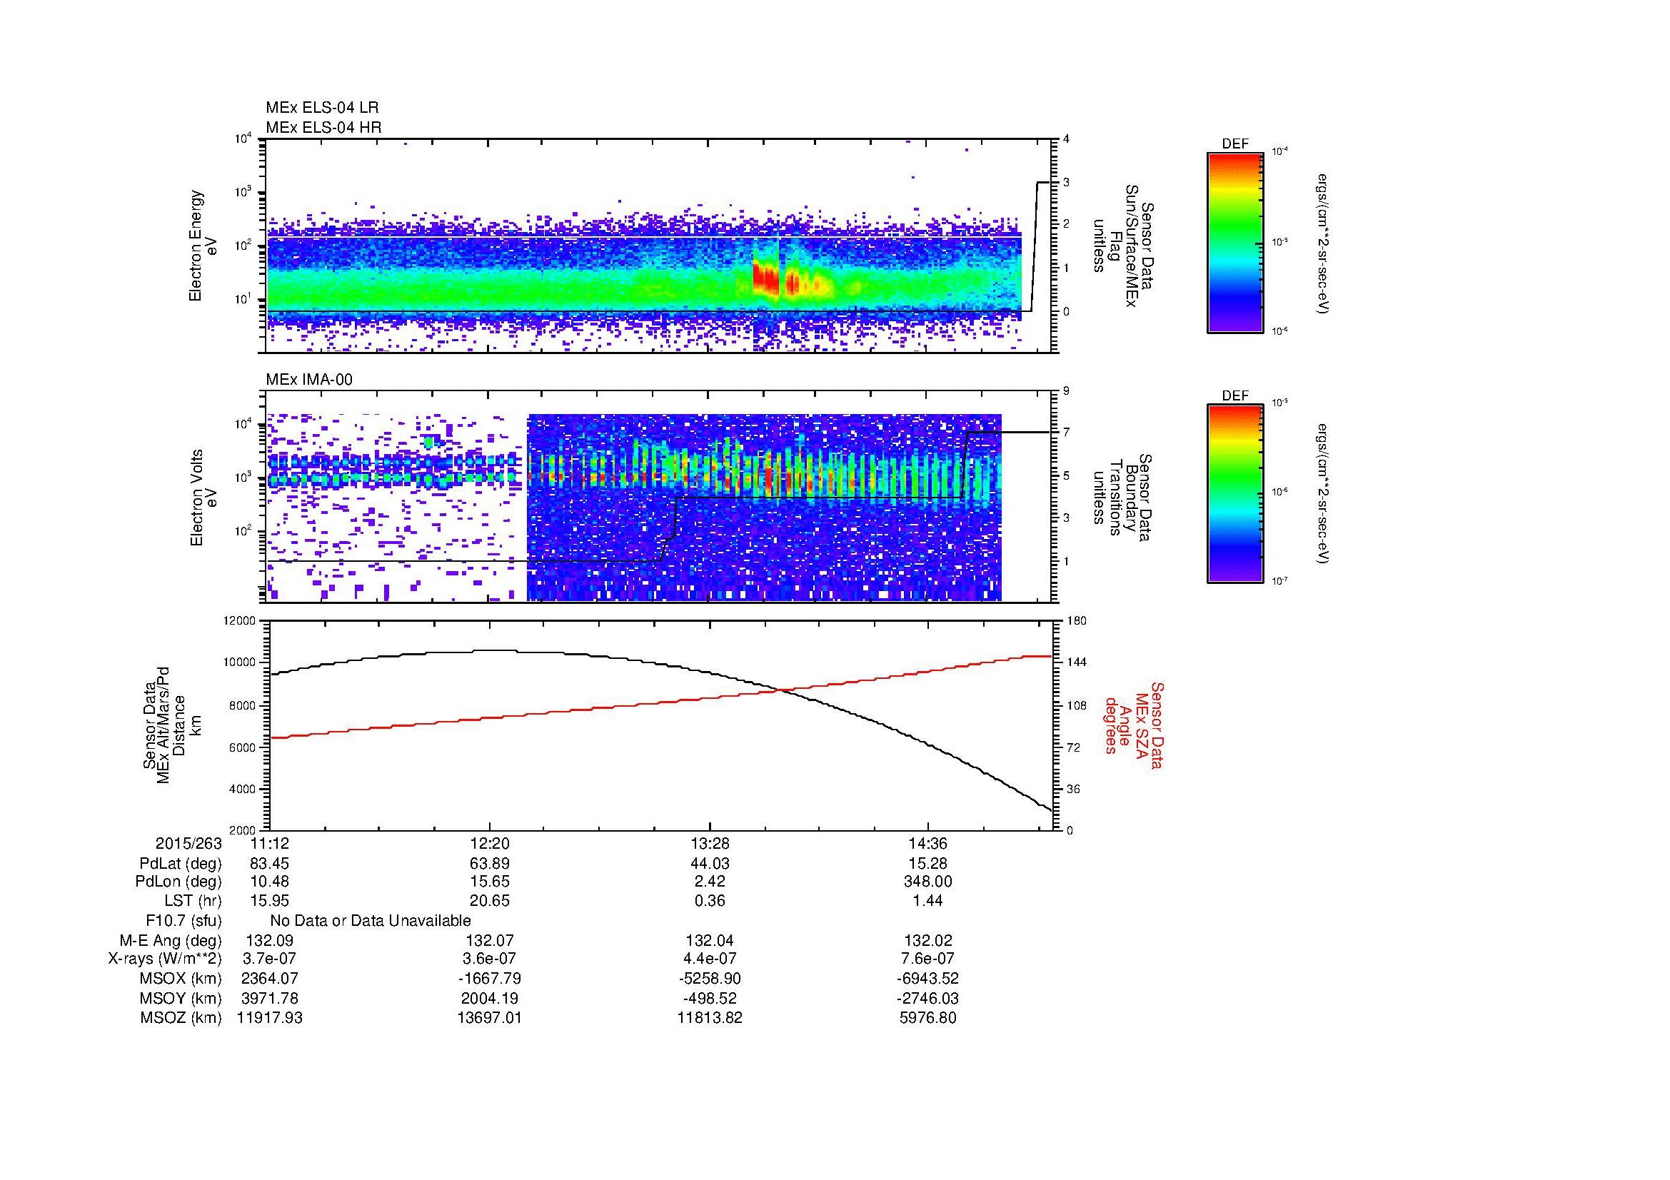Viewport: 1670px width, 1180px height.
Task: Click X-rays value 3.7e-07
Action: (269, 959)
